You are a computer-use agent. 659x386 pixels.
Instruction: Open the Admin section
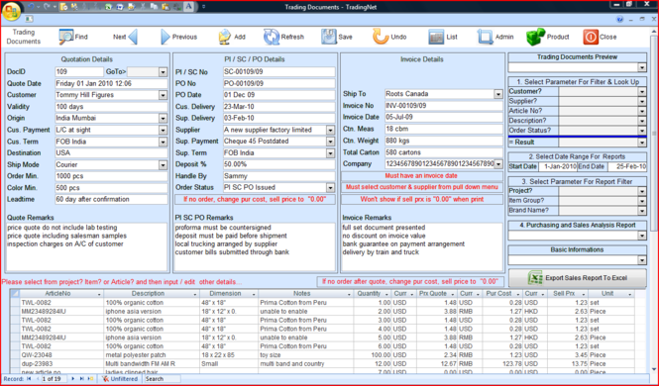(495, 37)
